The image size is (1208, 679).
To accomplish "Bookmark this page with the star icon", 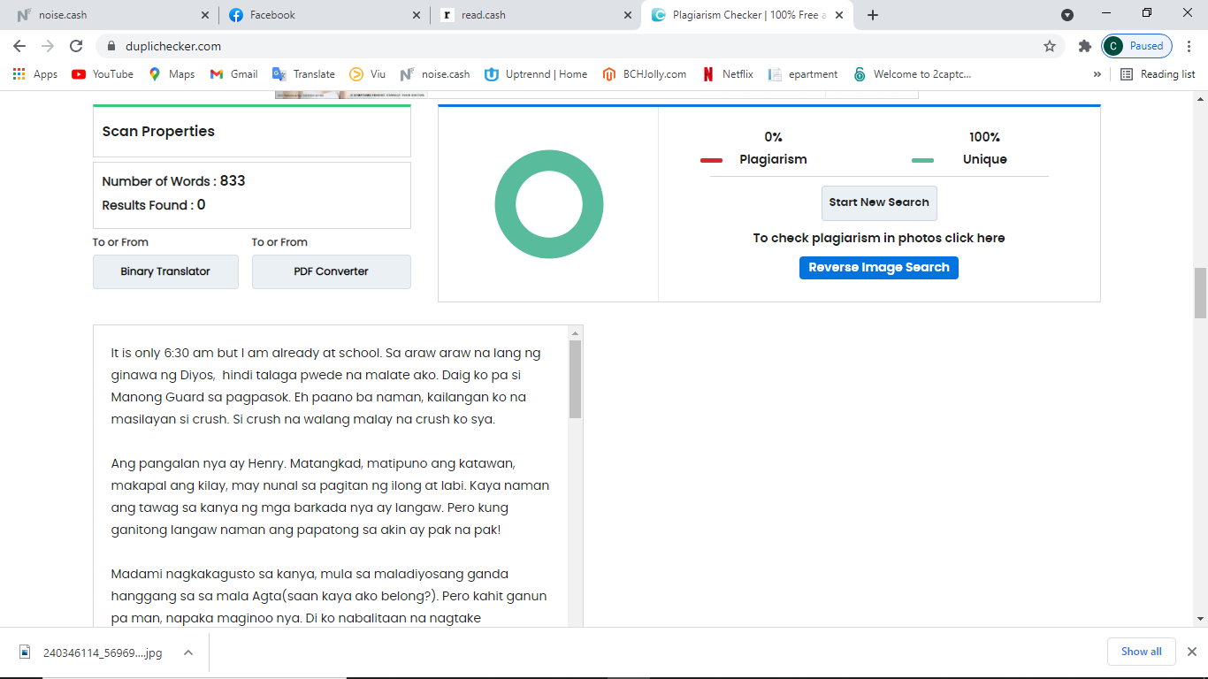I will [1050, 46].
